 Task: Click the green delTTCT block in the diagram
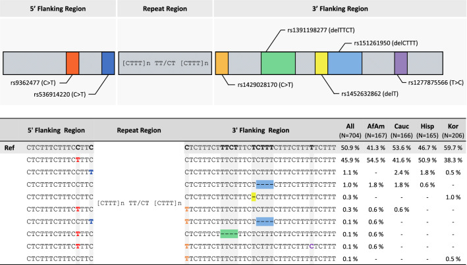278,63
